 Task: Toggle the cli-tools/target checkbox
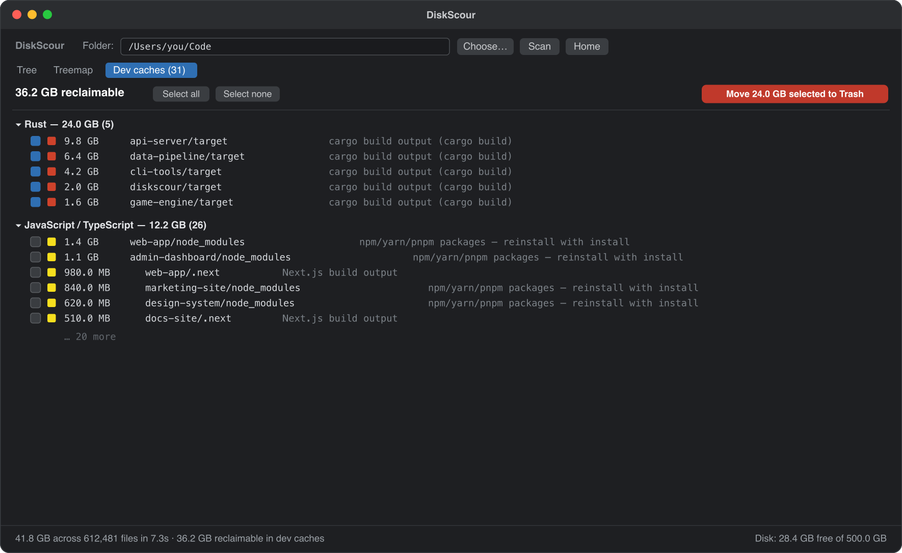tap(36, 172)
